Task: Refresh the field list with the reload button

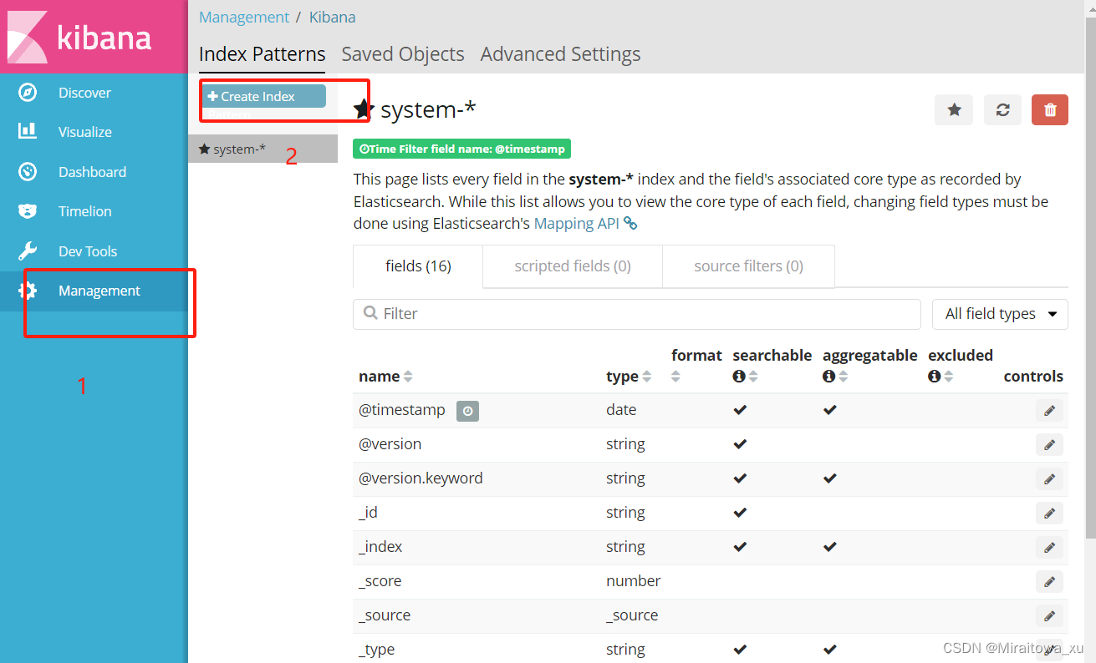Action: pos(1002,109)
